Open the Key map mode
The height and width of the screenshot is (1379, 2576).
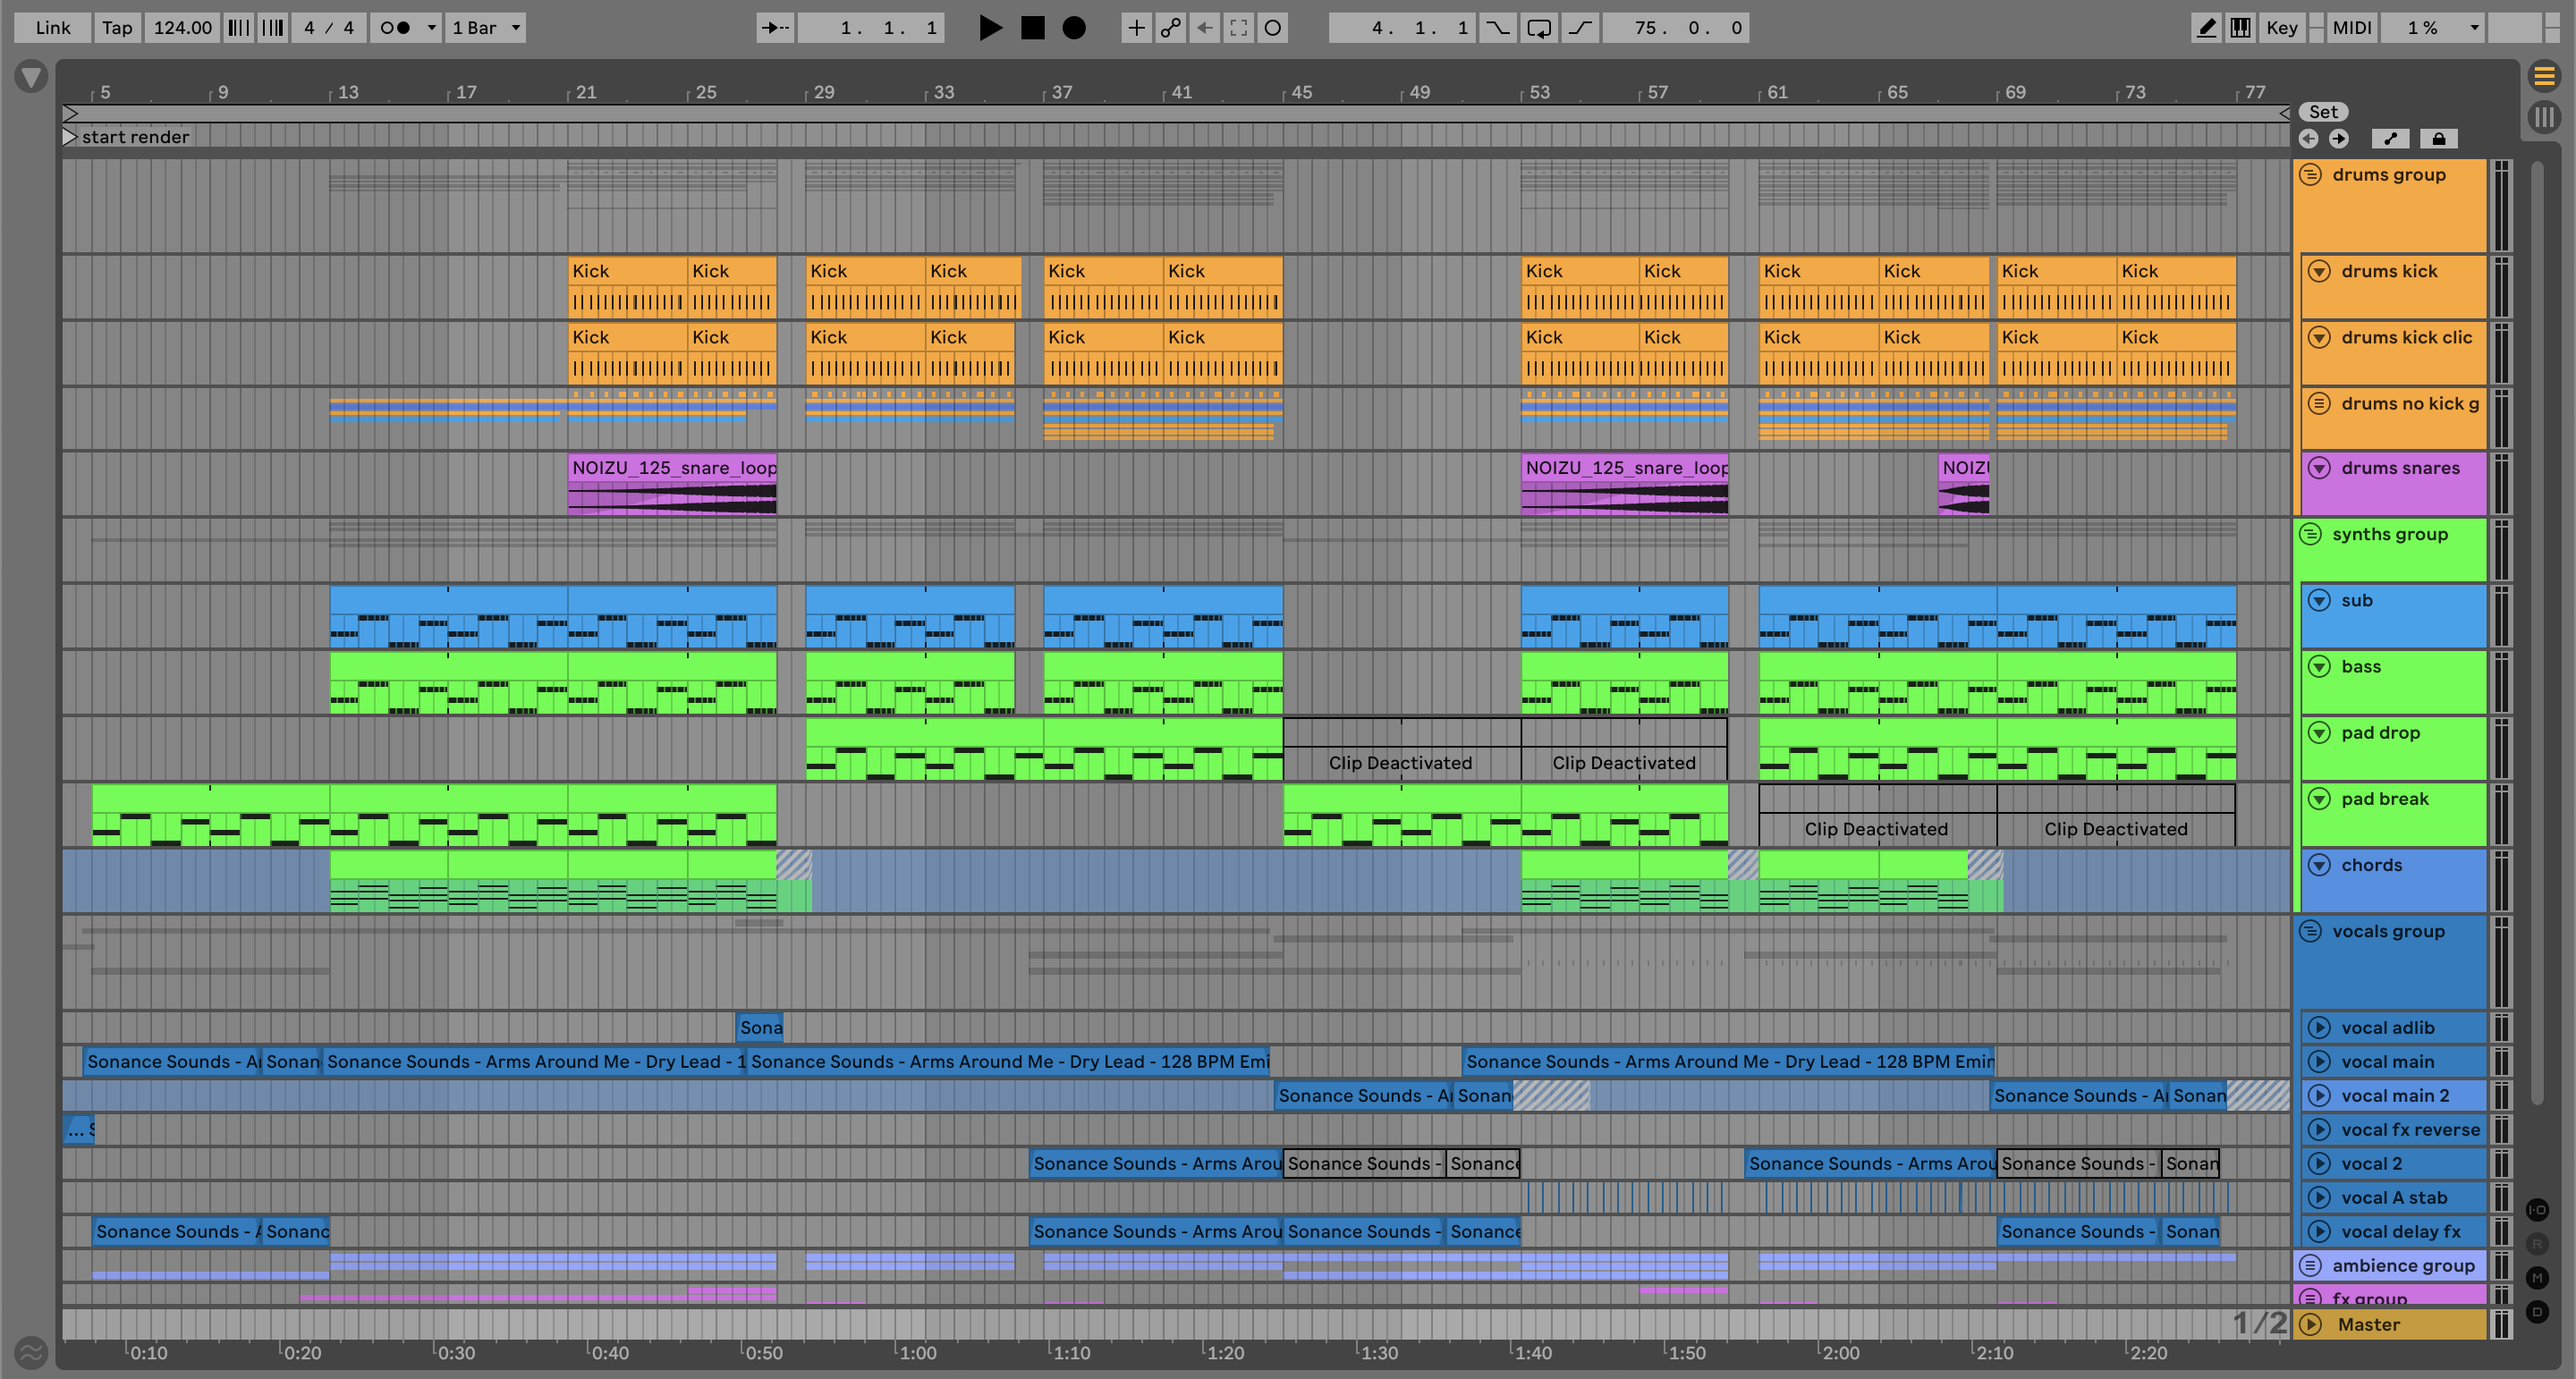pos(2281,28)
